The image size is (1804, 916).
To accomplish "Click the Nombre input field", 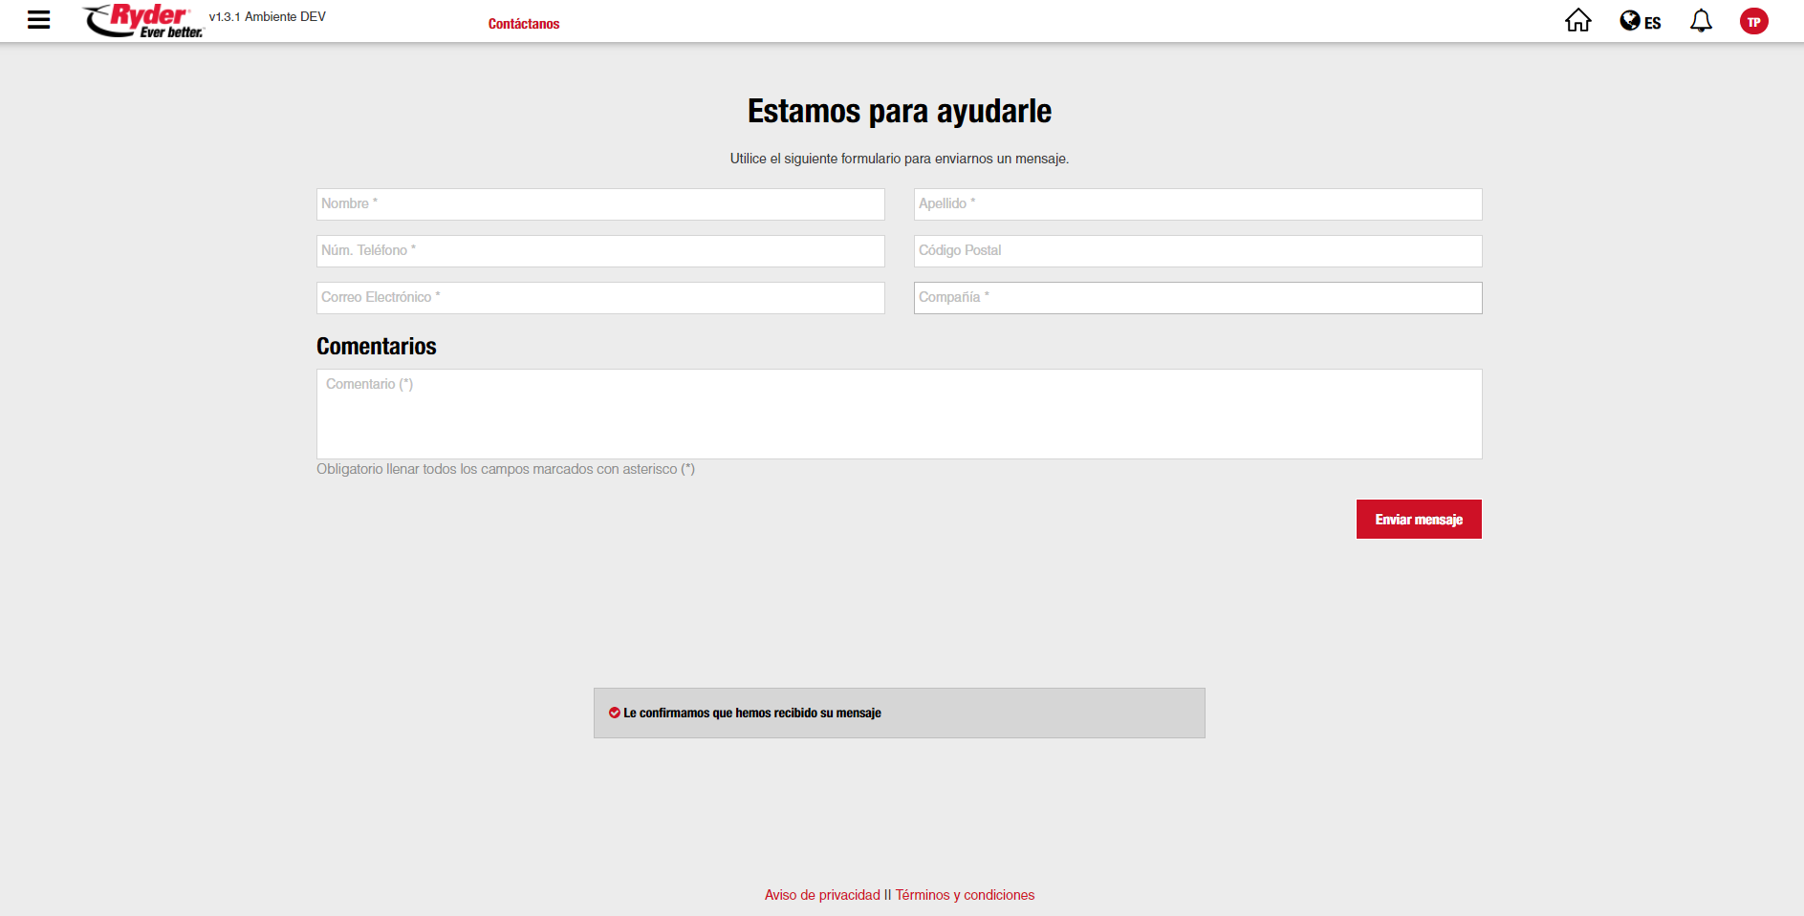I will pos(600,204).
